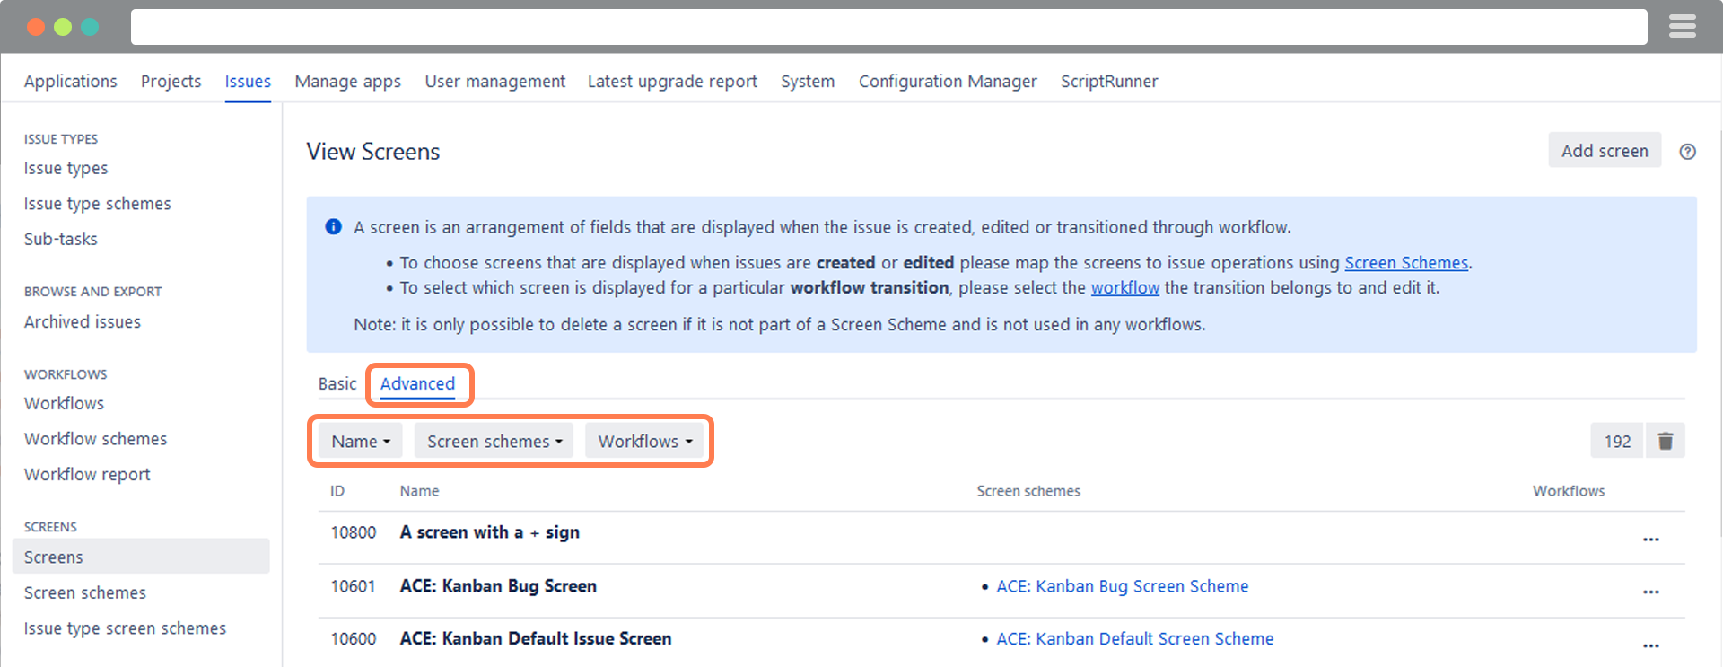Expand the Name filter dropdown
Viewport: 1723px width, 667px height.
[x=361, y=442]
